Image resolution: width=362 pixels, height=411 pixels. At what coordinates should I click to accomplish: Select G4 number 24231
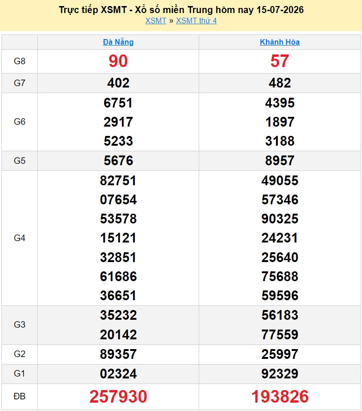(x=280, y=238)
